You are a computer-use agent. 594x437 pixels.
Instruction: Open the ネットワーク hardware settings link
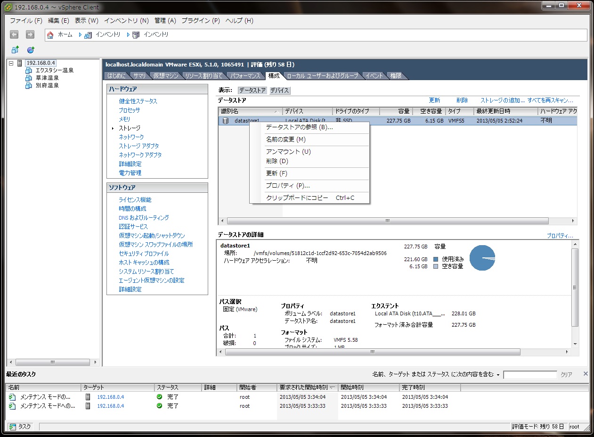tap(131, 137)
